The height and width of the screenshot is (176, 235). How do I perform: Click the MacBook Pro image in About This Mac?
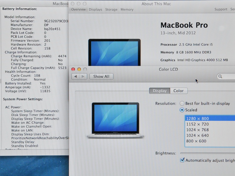(x=114, y=52)
